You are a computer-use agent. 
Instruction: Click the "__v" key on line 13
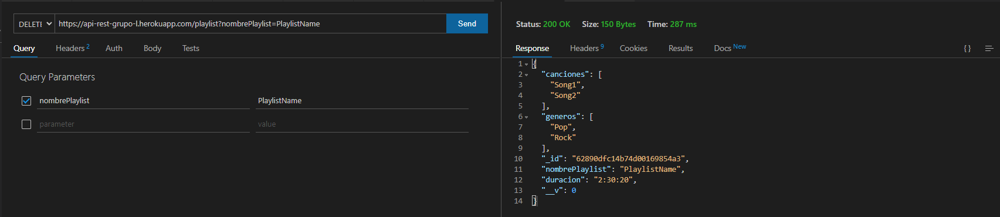coord(552,191)
